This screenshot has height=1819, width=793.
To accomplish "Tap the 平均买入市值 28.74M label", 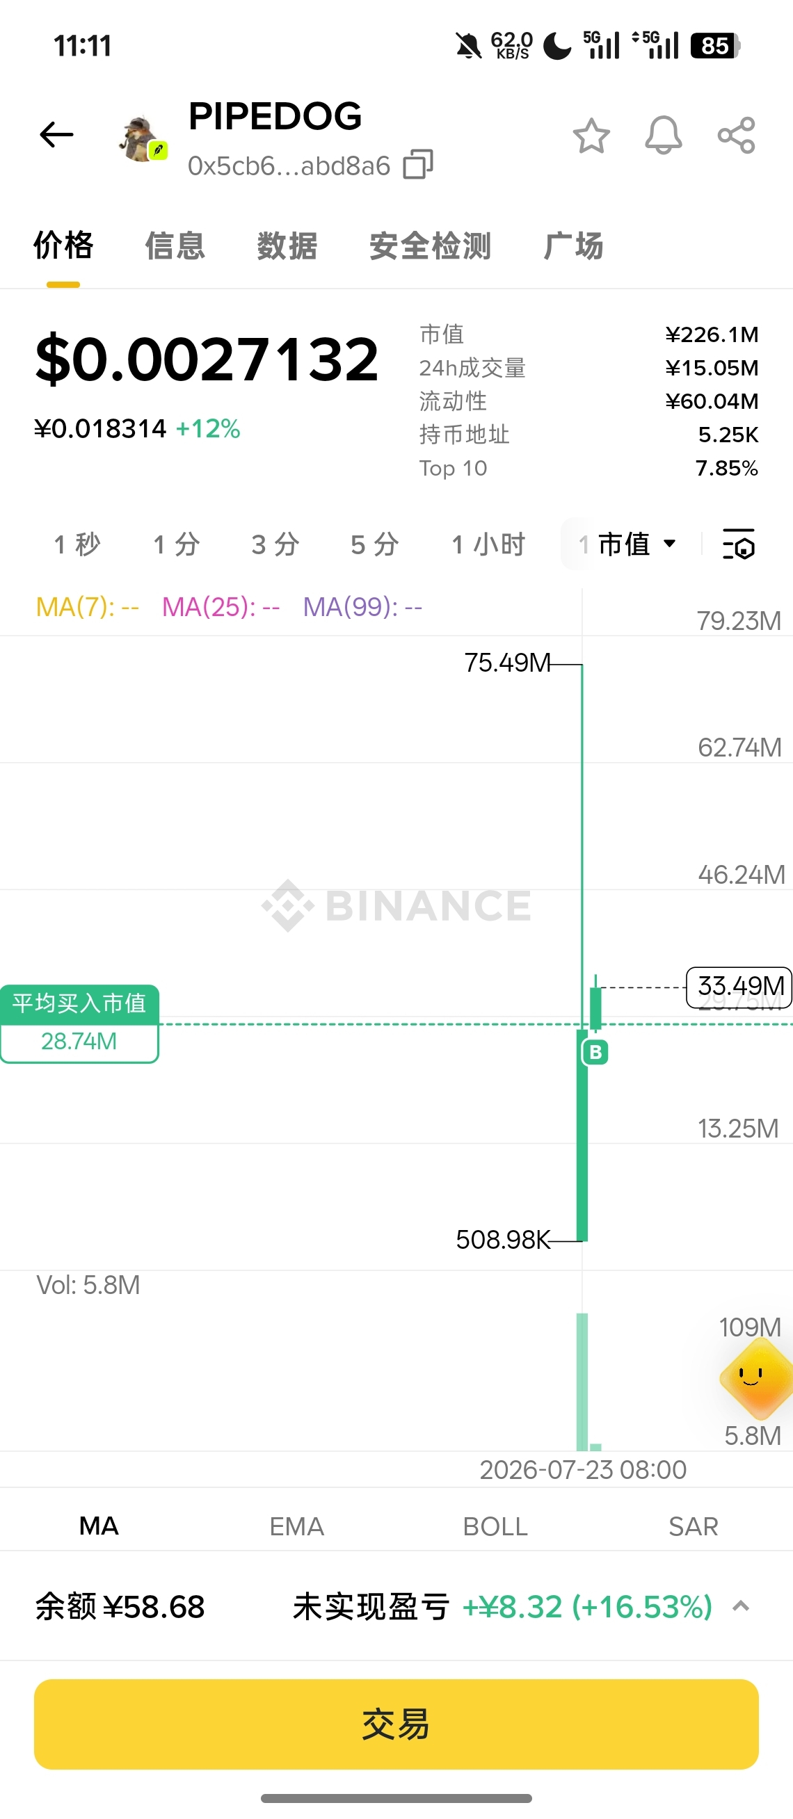I will point(79,1024).
